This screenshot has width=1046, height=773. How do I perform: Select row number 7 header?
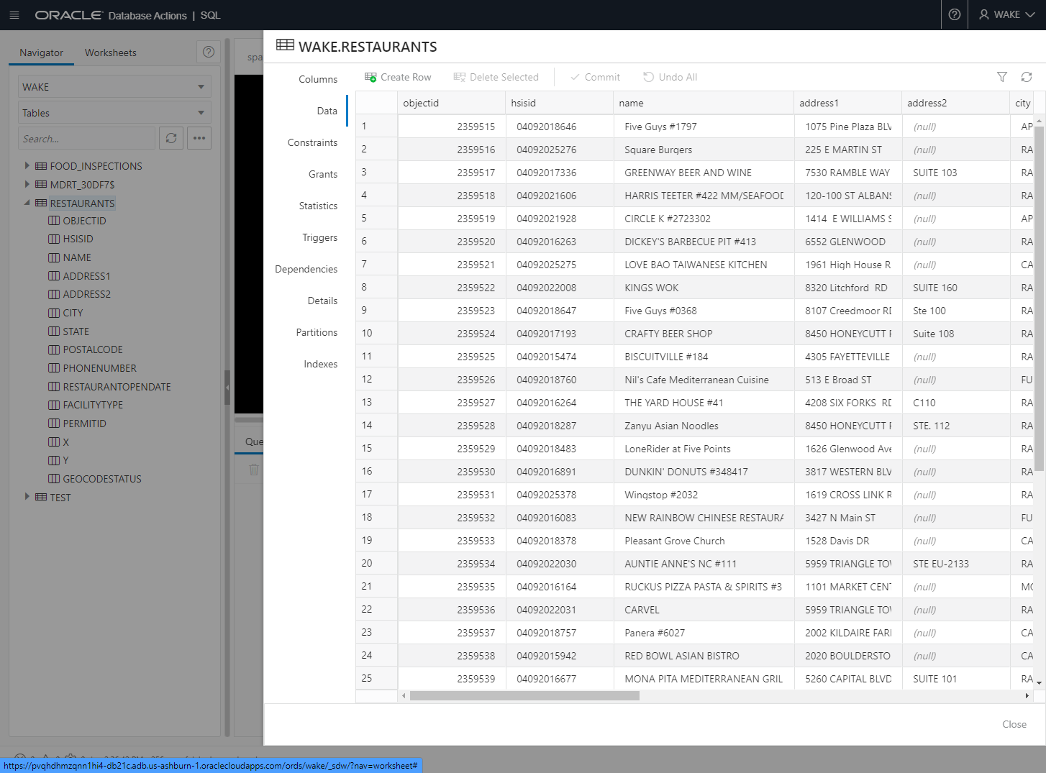tap(376, 264)
